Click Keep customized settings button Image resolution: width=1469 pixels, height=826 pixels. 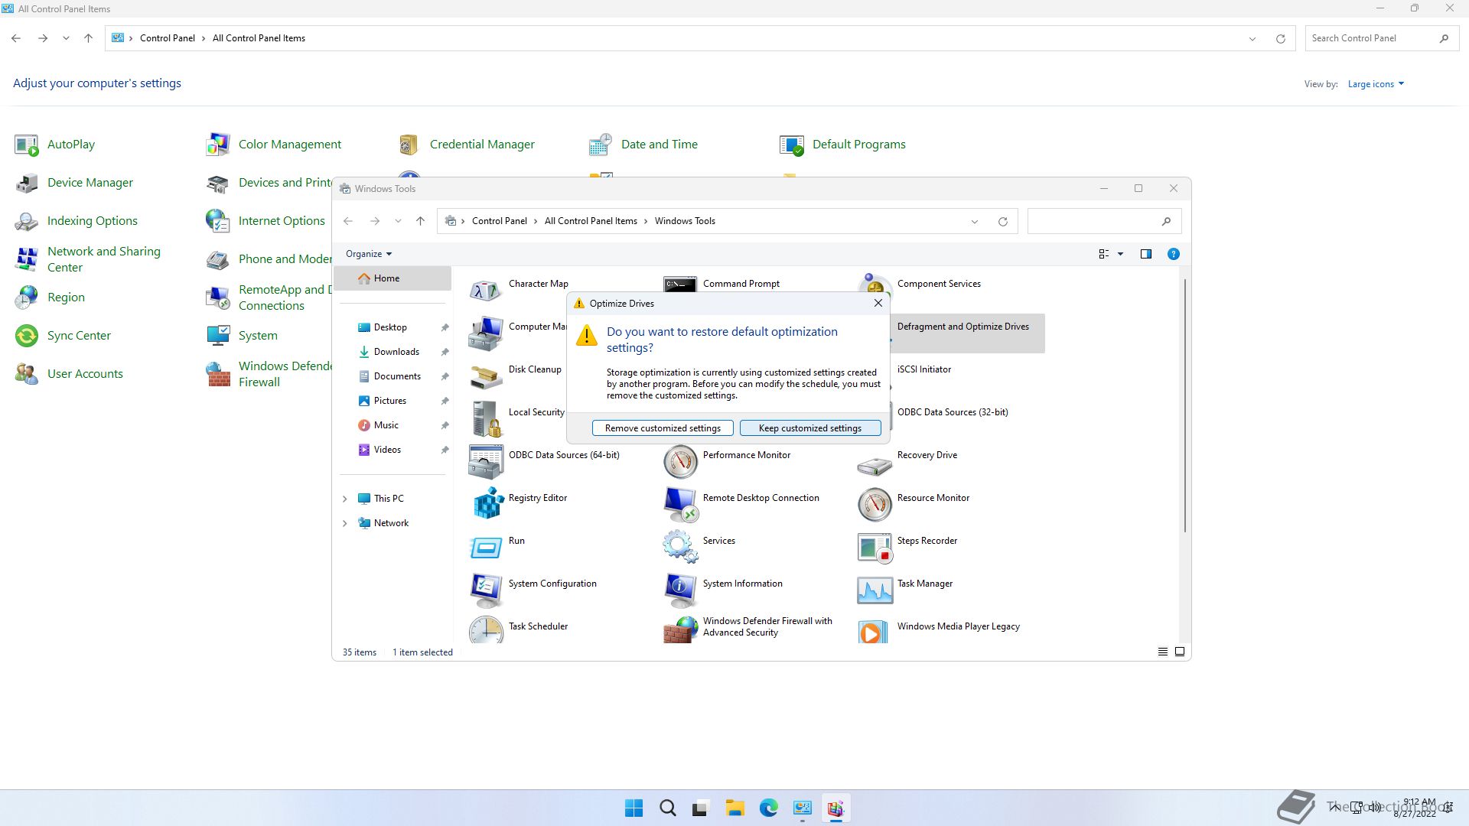[x=809, y=428]
